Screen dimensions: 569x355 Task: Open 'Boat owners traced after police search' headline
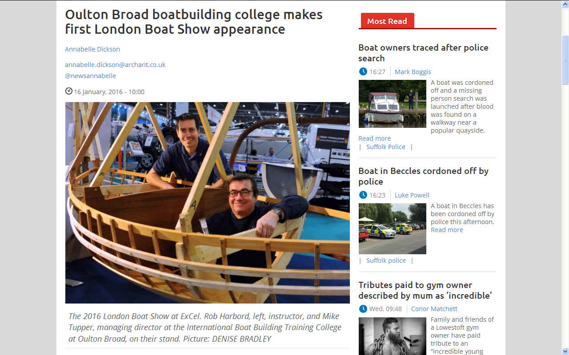tap(423, 53)
